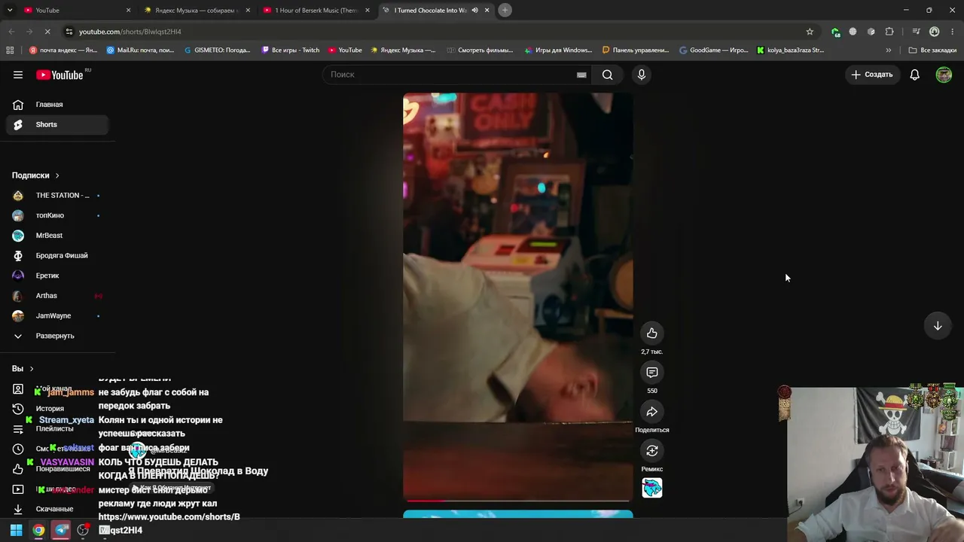Go to the next Short with down arrow
This screenshot has width=964, height=542.
coord(938,326)
